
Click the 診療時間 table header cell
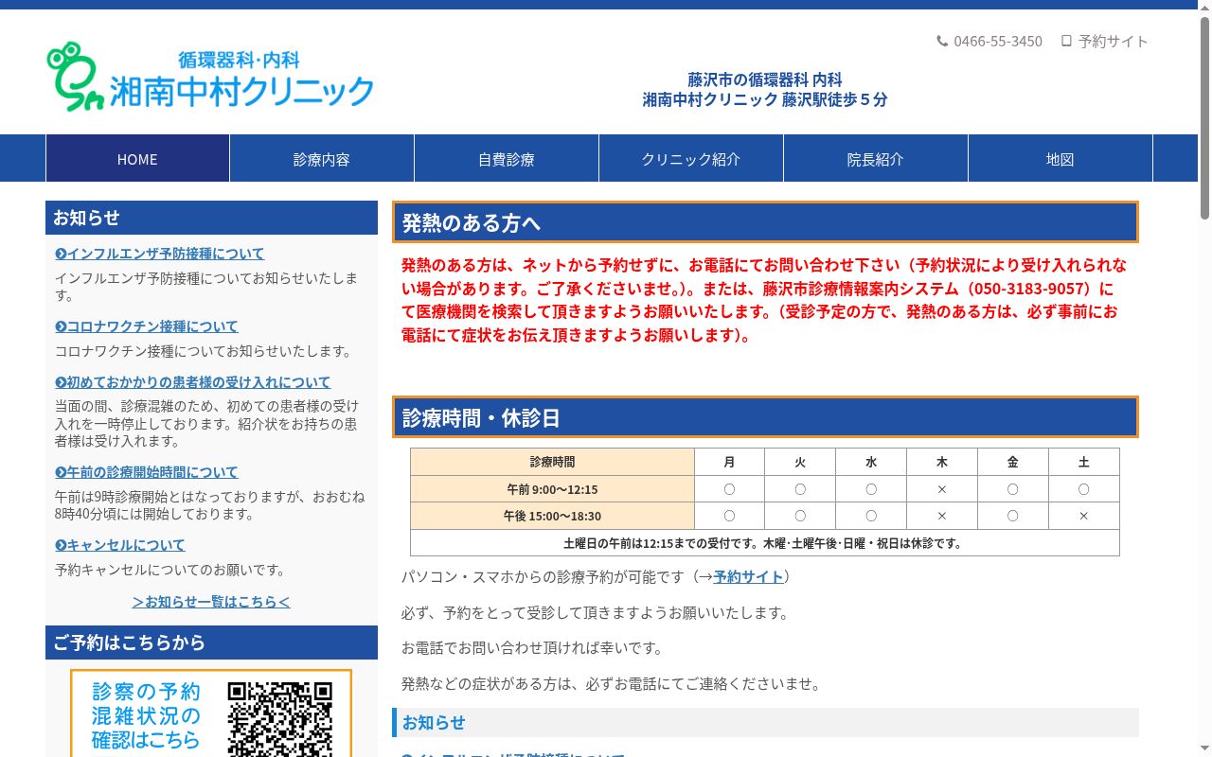pyautogui.click(x=552, y=462)
